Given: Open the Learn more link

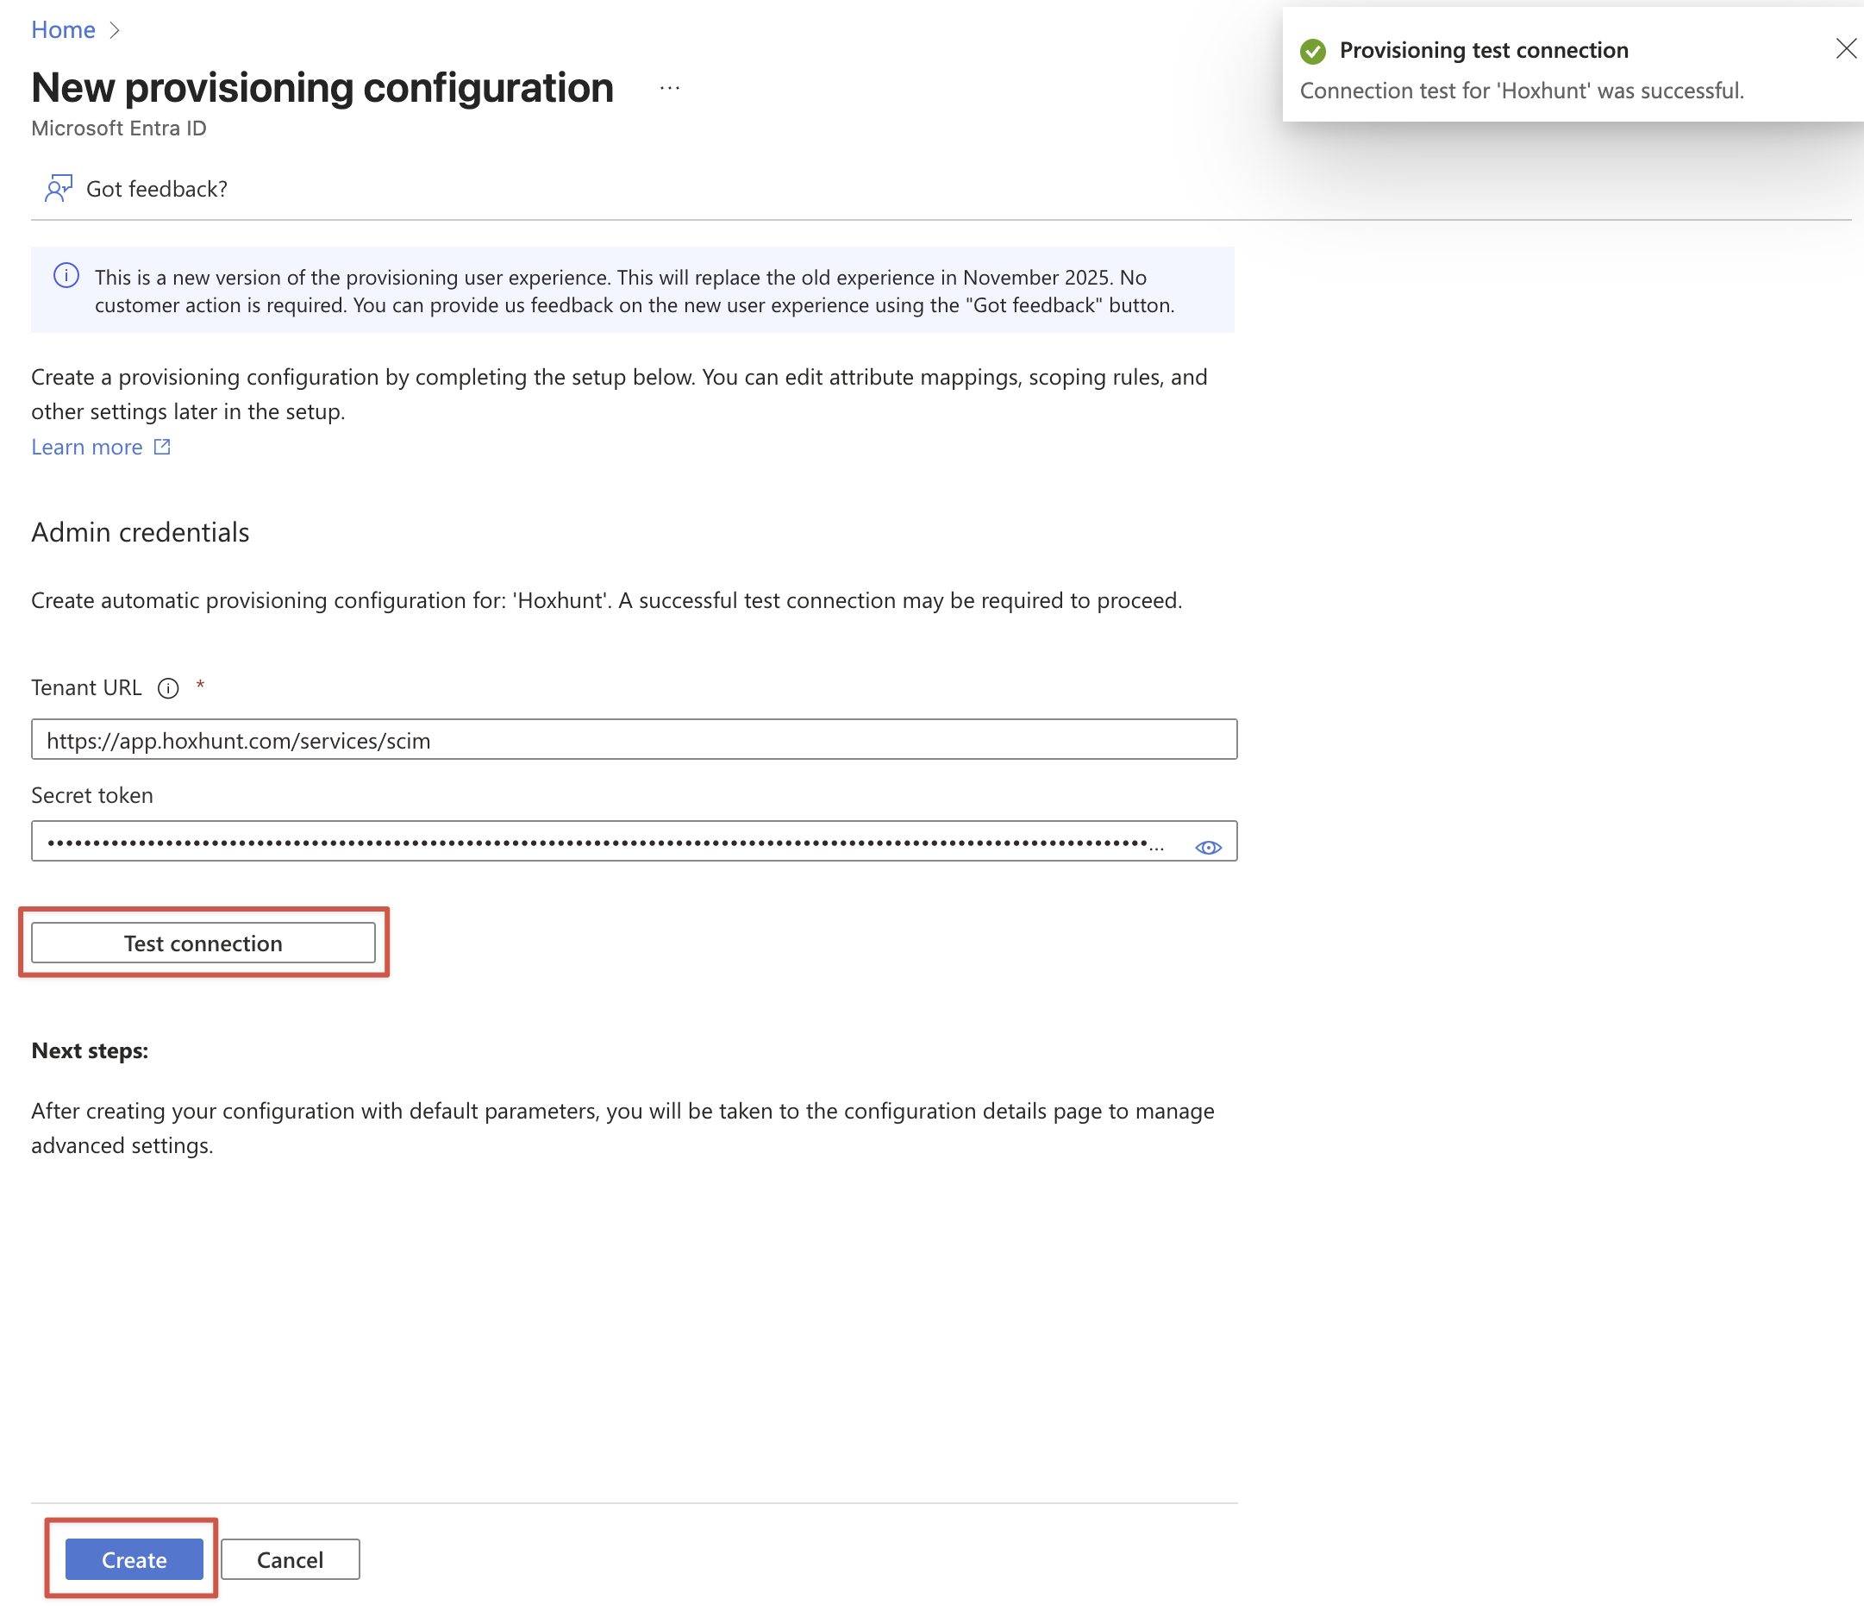Looking at the screenshot, I should (86, 448).
